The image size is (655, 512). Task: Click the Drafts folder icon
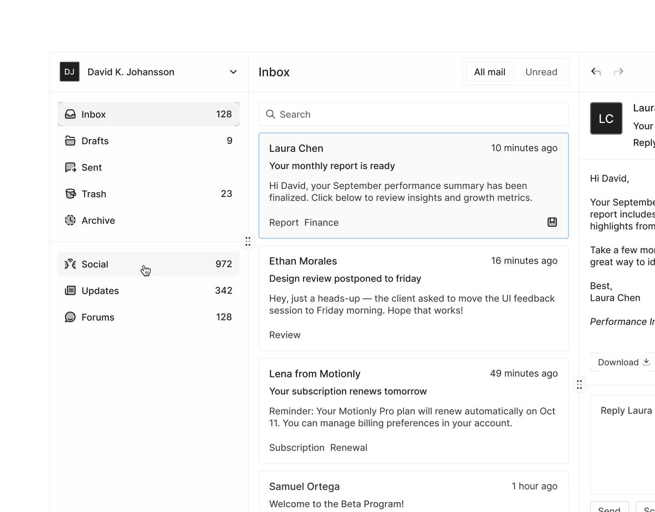coord(70,141)
